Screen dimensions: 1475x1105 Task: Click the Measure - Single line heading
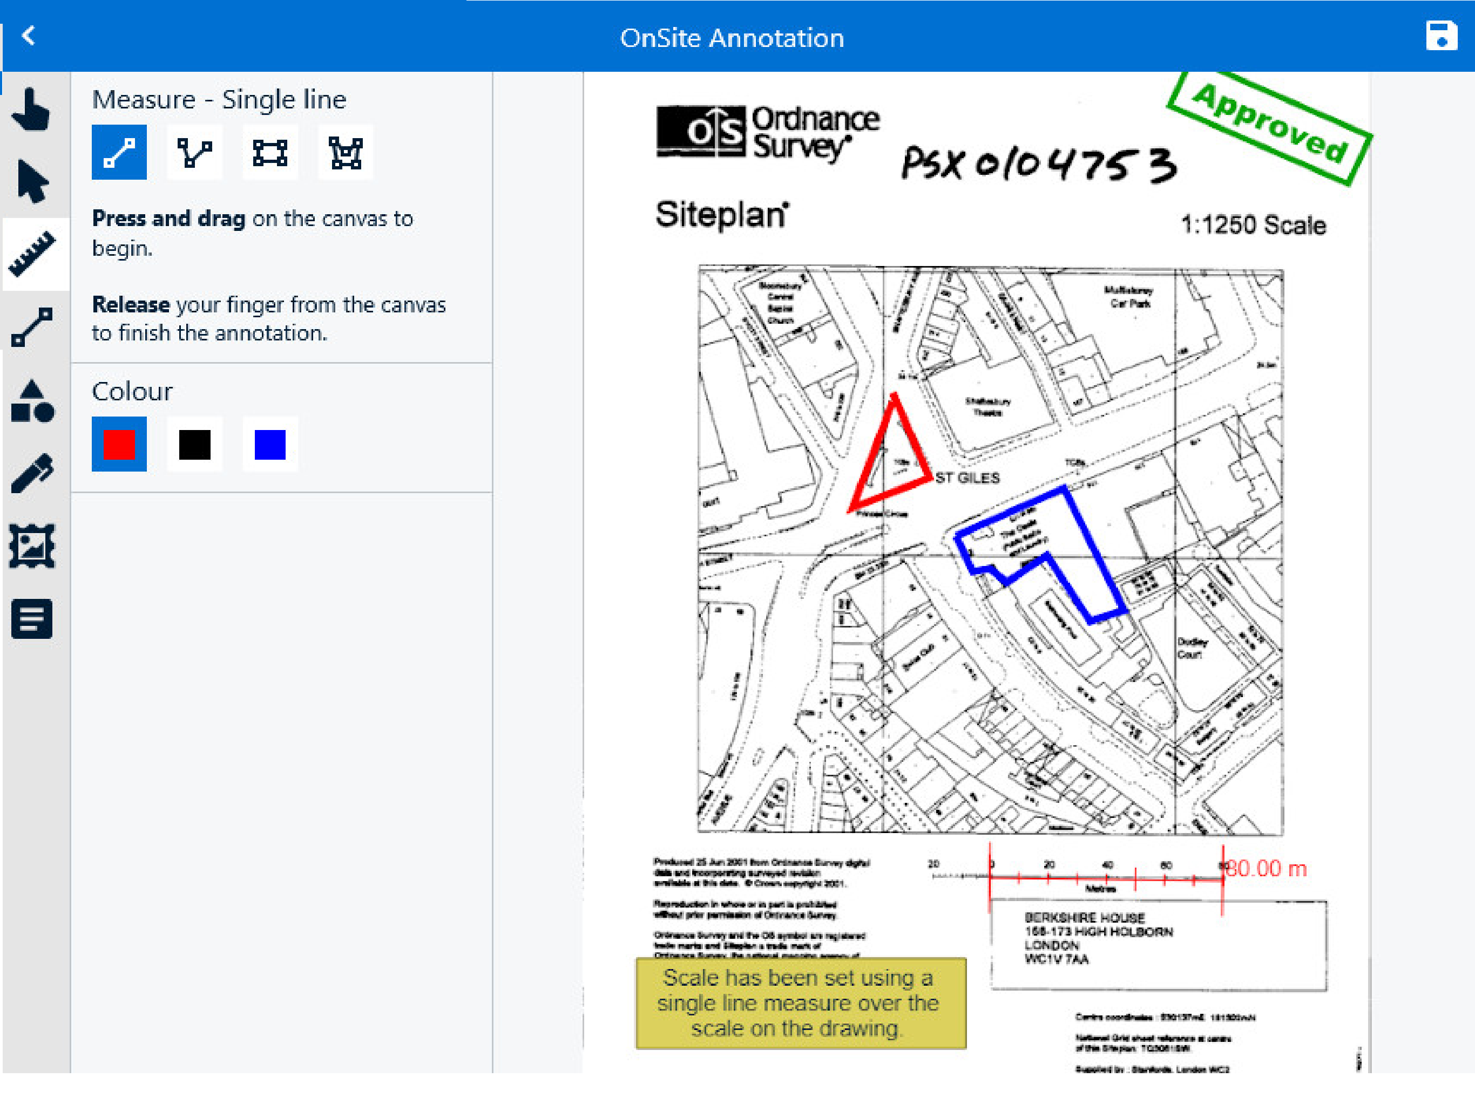click(x=219, y=100)
